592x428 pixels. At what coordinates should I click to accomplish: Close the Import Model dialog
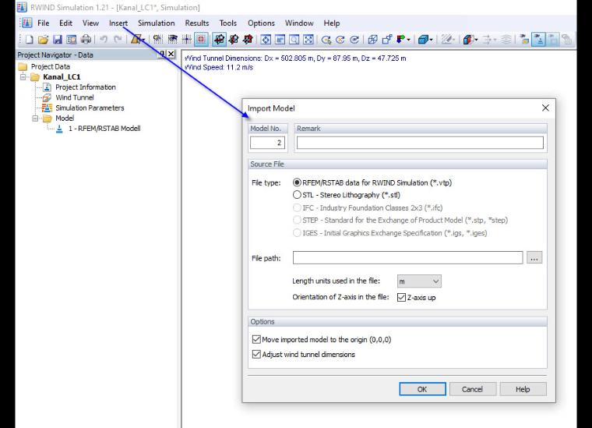pyautogui.click(x=545, y=108)
